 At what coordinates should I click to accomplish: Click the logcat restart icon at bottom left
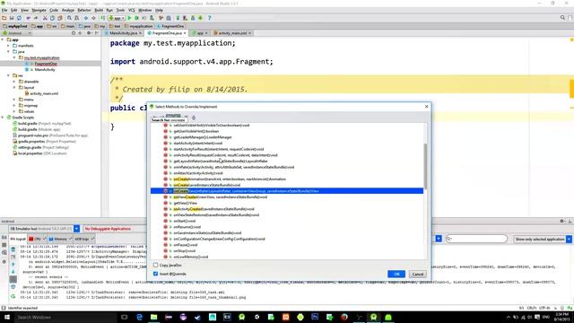(x=13, y=296)
